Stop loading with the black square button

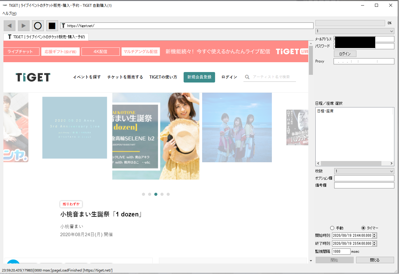click(x=52, y=26)
